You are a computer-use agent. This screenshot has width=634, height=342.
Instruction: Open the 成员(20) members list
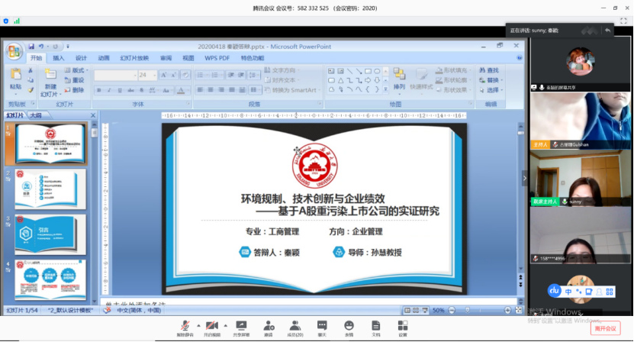(x=295, y=328)
